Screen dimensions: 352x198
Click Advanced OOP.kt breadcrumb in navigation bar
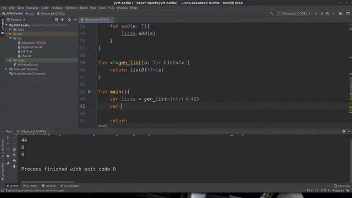pyautogui.click(x=51, y=13)
